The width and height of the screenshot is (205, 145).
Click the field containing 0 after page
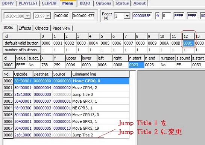(166, 16)
